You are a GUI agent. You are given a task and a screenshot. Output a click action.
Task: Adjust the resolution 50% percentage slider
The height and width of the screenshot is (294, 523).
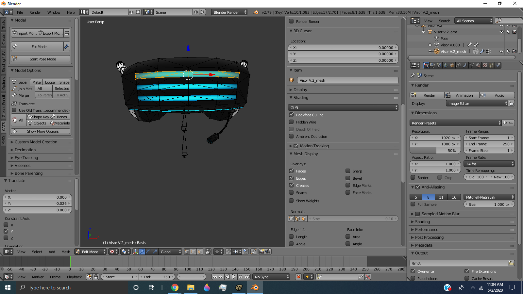(x=435, y=150)
